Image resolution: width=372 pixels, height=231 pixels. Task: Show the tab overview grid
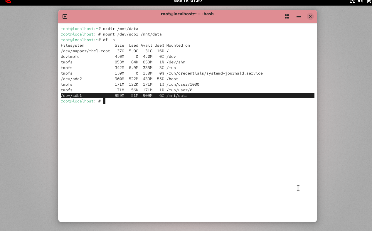287,16
